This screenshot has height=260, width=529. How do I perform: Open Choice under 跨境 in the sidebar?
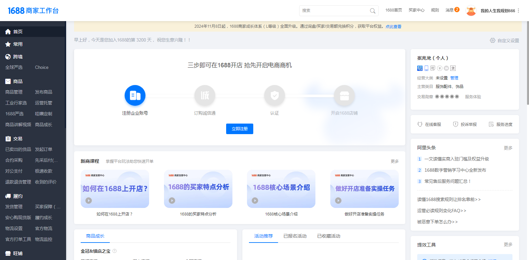click(x=42, y=67)
